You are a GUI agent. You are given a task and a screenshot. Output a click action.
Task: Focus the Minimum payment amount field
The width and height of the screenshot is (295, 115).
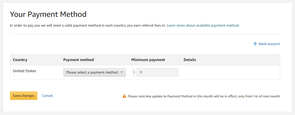[158, 72]
